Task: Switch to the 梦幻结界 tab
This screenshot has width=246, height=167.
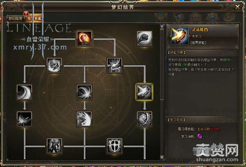Action: (16, 18)
